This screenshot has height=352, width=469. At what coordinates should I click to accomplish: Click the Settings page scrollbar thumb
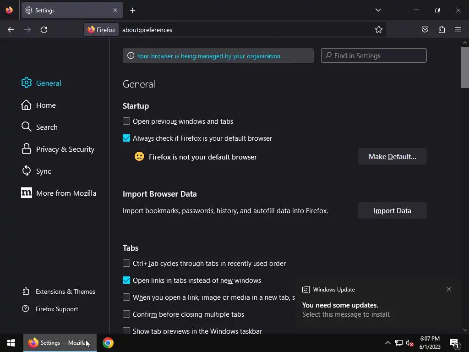[465, 67]
